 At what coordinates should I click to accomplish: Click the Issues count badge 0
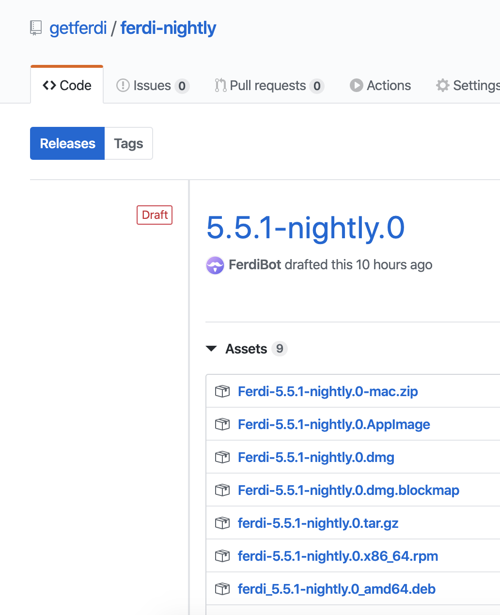coord(182,86)
